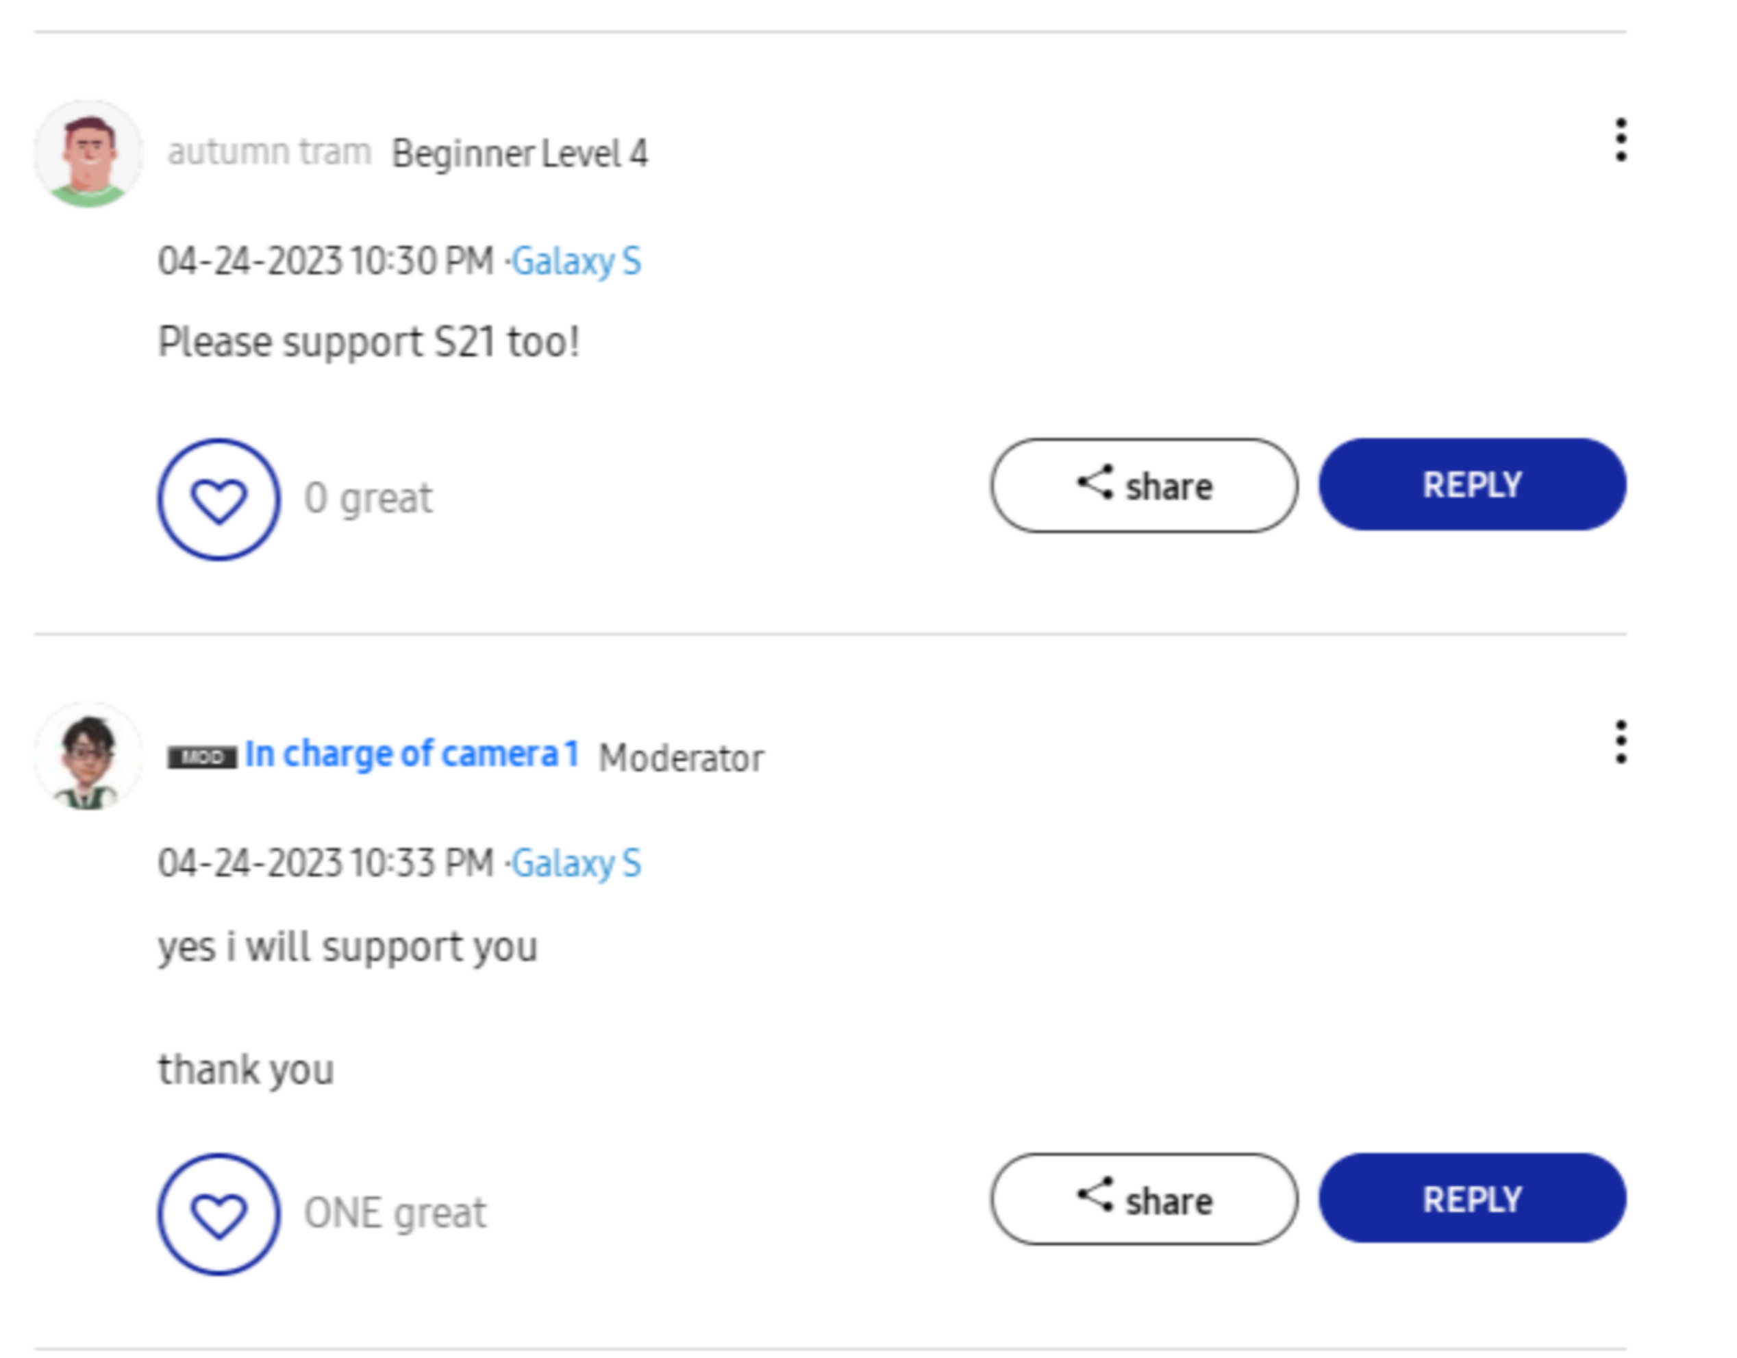Open the three-dot menu on autumn tram's comment
This screenshot has height=1358, width=1737.
(x=1620, y=141)
